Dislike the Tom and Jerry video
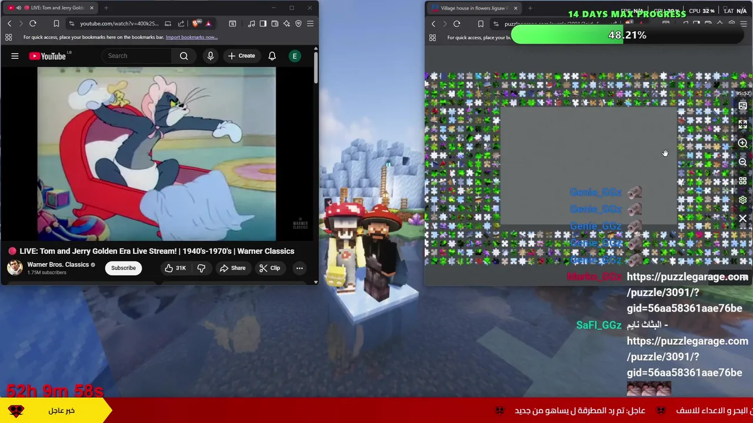 point(201,268)
